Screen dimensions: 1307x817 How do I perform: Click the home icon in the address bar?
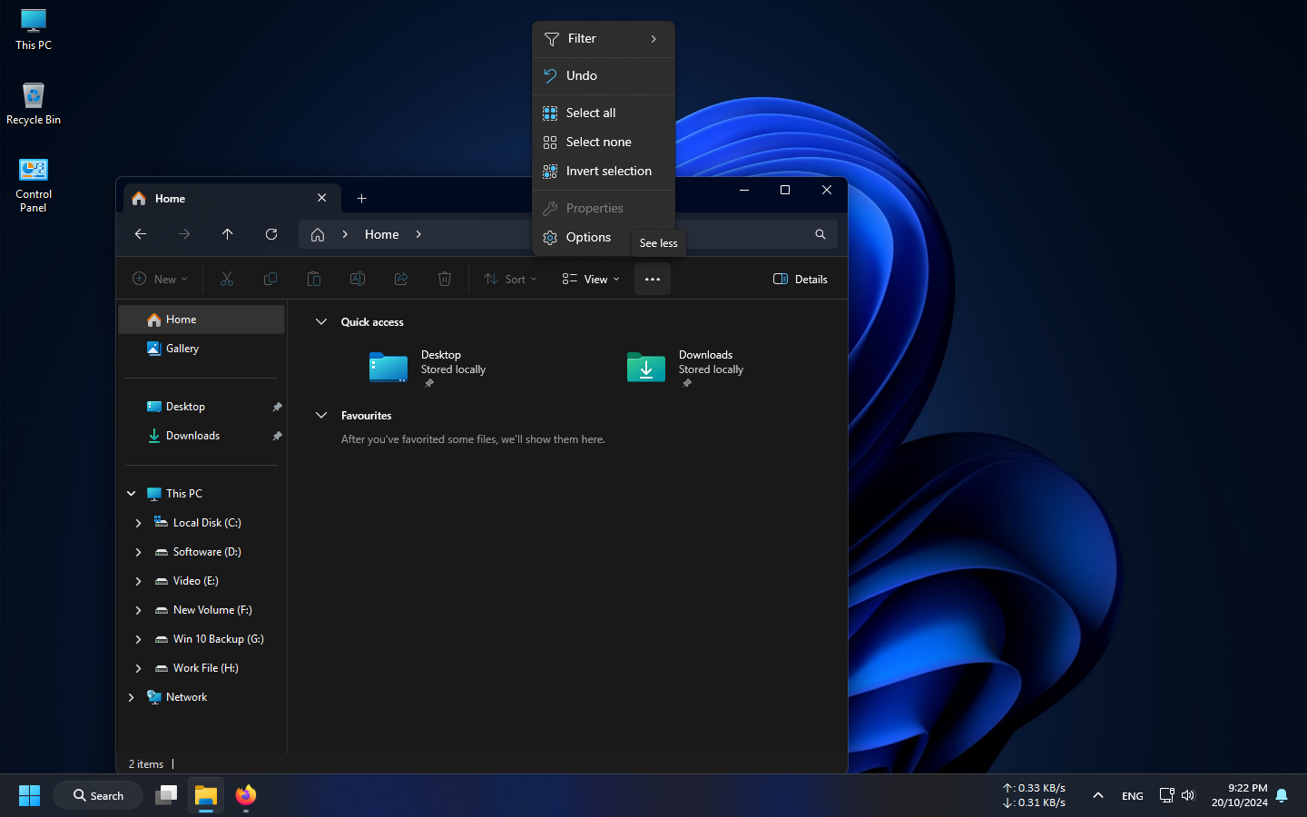(x=318, y=234)
